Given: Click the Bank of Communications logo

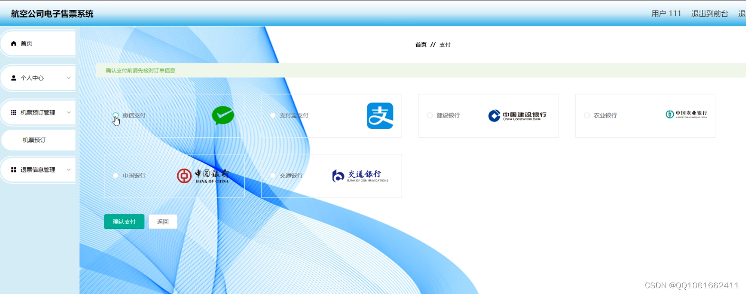Looking at the screenshot, I should pos(360,176).
